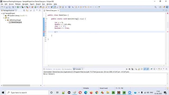Image resolution: width=169 pixels, height=95 pixels.
Task: Open dropdown arrow next to Coverage icon
Action: (x=25, y=7)
